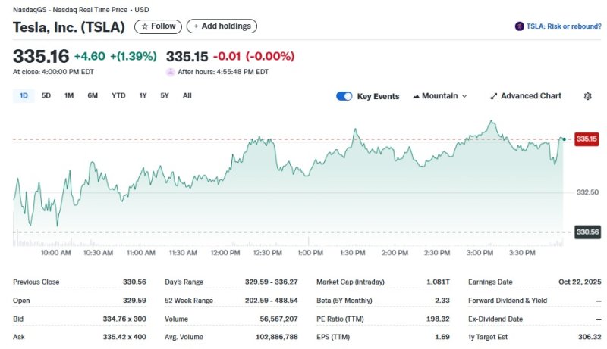Image resolution: width=607 pixels, height=349 pixels.
Task: Switch chart to YTD range
Action: (118, 95)
